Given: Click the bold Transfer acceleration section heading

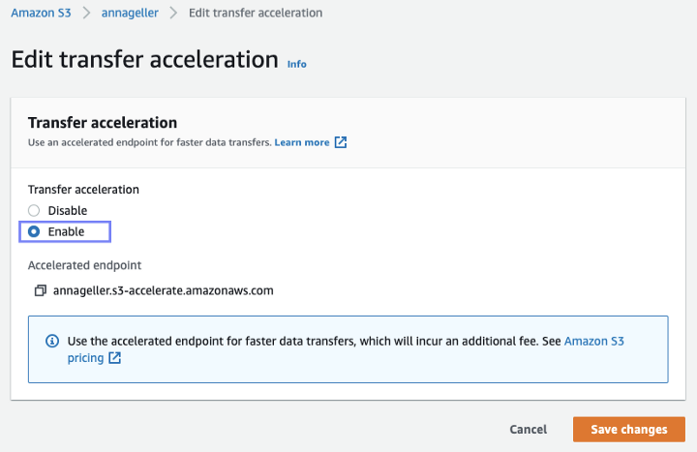Looking at the screenshot, I should pos(103,123).
